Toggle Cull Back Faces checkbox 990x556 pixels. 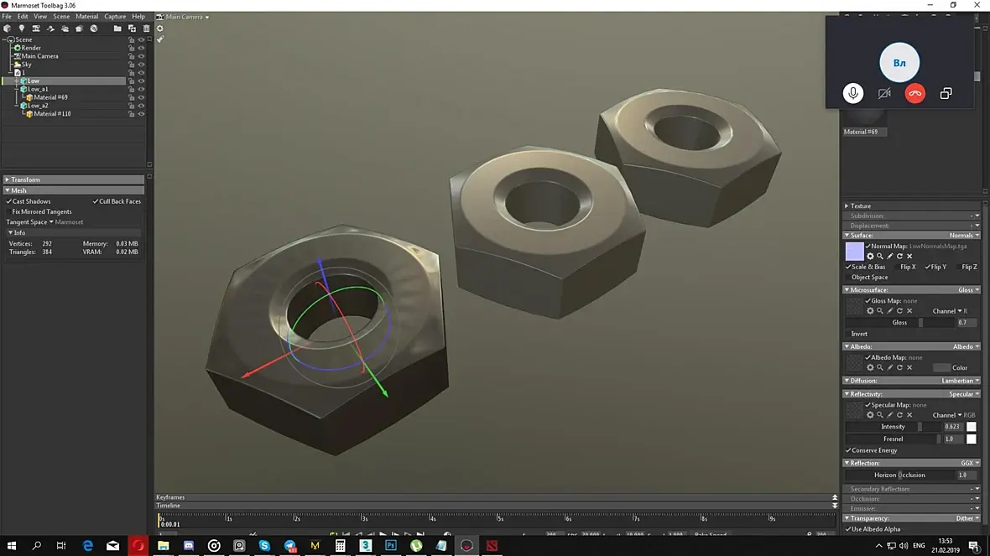[96, 201]
